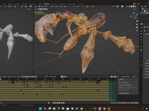Image resolution: width=149 pixels, height=111 pixels.
Task: Toggle auto keying record button
Action: pos(49,103)
